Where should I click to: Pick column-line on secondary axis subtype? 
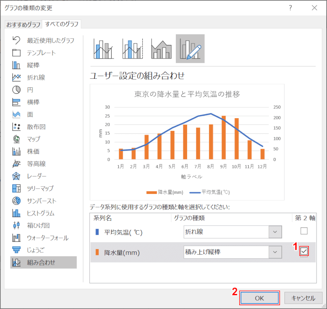pyautogui.click(x=133, y=49)
